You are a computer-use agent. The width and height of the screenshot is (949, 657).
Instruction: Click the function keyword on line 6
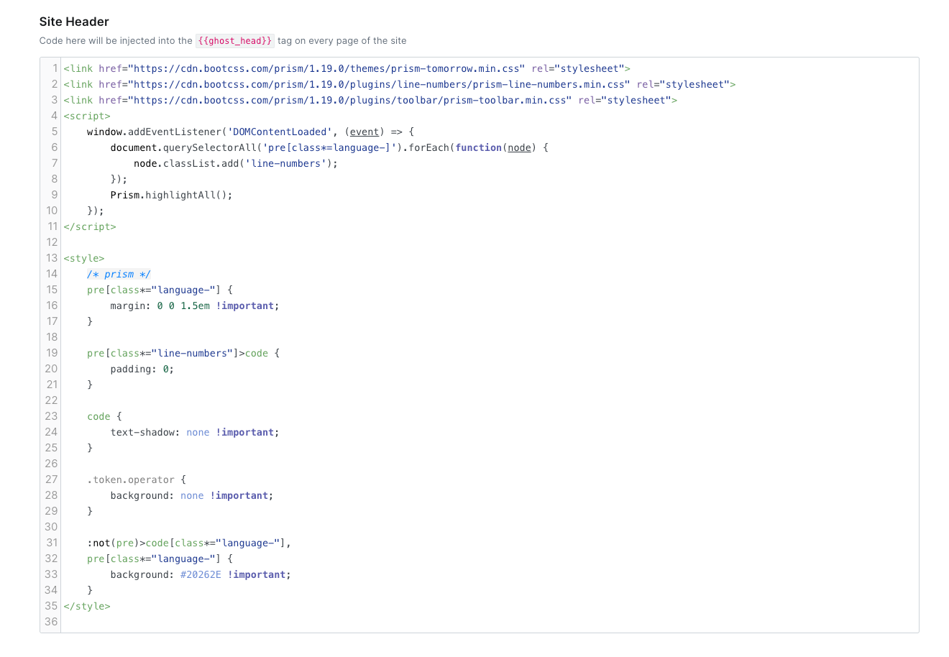pos(478,148)
